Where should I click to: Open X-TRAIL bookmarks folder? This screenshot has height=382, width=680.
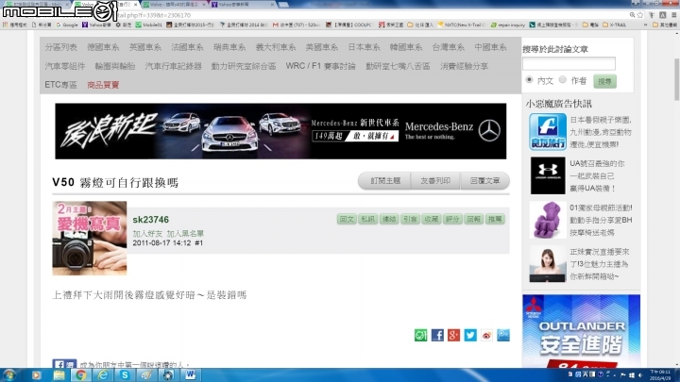615,25
